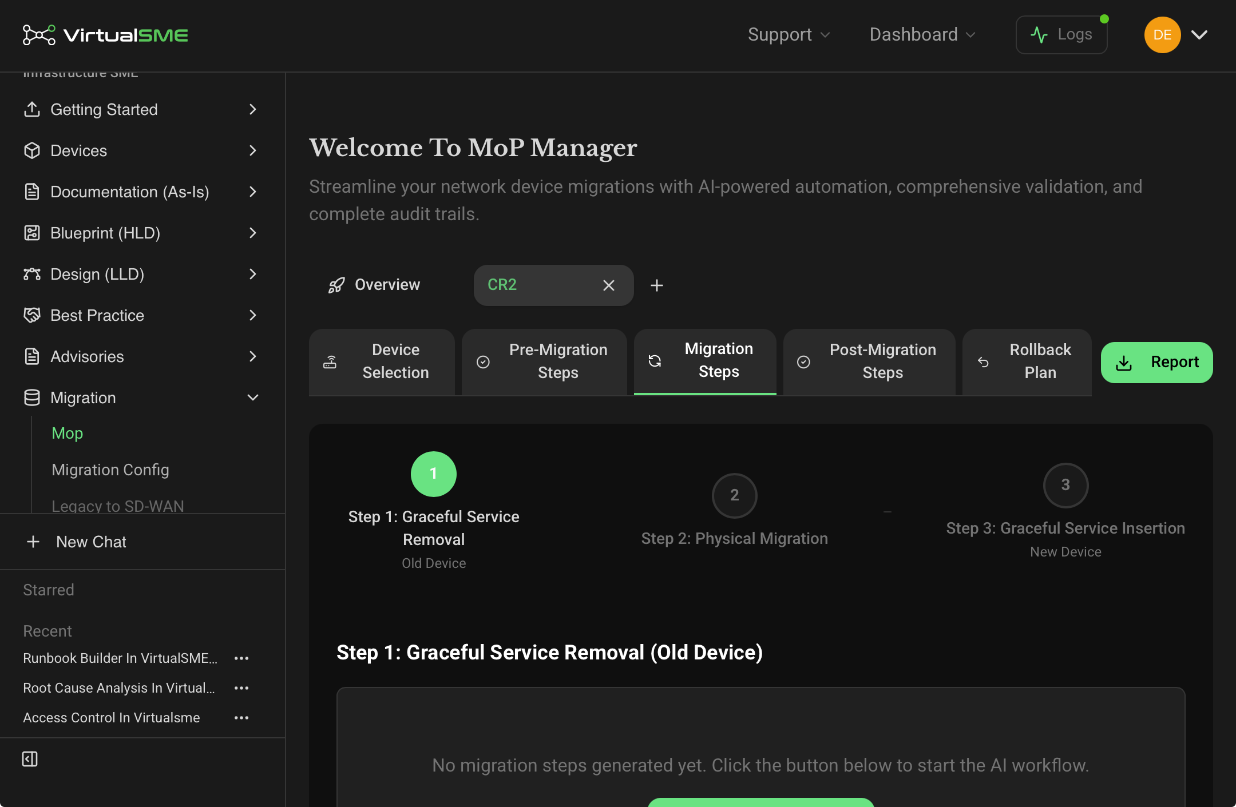Click the Design (LLD) icon
The image size is (1236, 807).
32,274
